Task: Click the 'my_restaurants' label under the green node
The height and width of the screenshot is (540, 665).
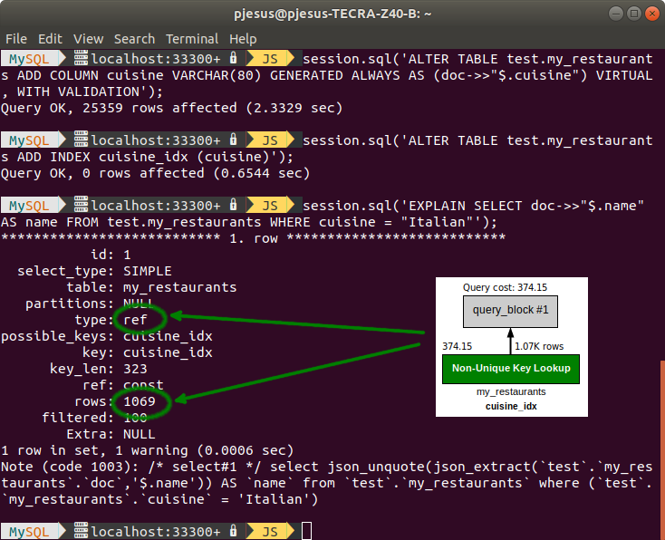Action: pyautogui.click(x=511, y=391)
